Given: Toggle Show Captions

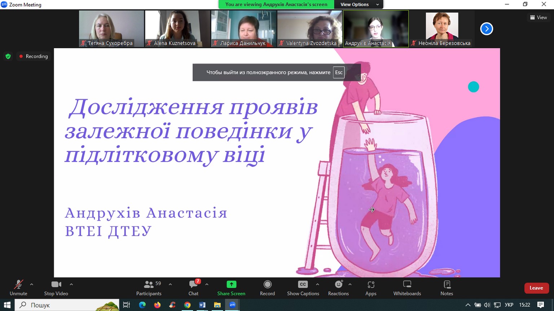Looking at the screenshot, I should (x=303, y=288).
